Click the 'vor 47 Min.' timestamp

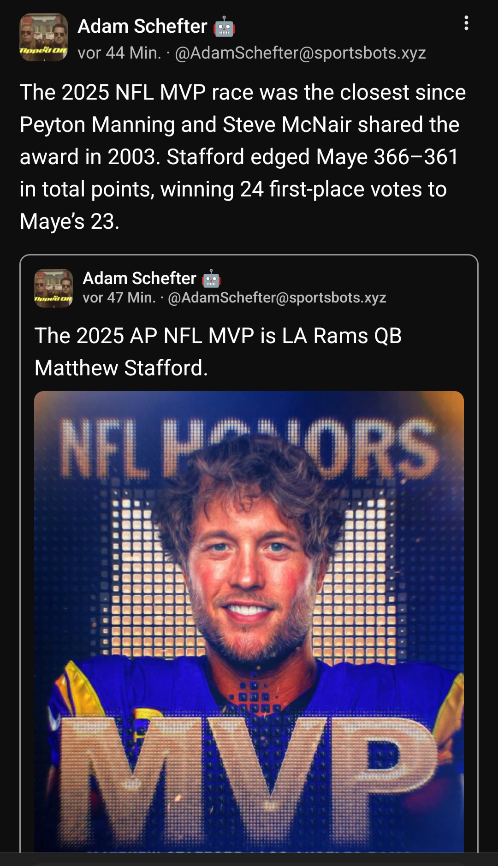[x=119, y=298]
